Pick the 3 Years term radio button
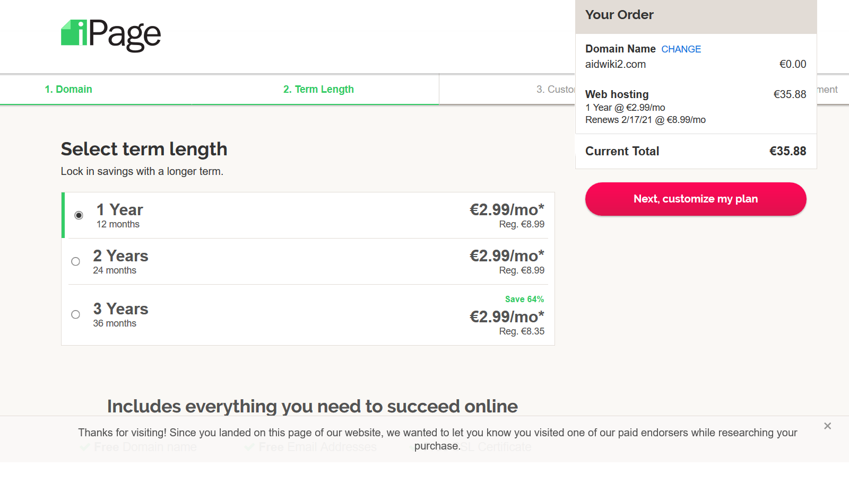This screenshot has height=493, width=849. [x=76, y=314]
